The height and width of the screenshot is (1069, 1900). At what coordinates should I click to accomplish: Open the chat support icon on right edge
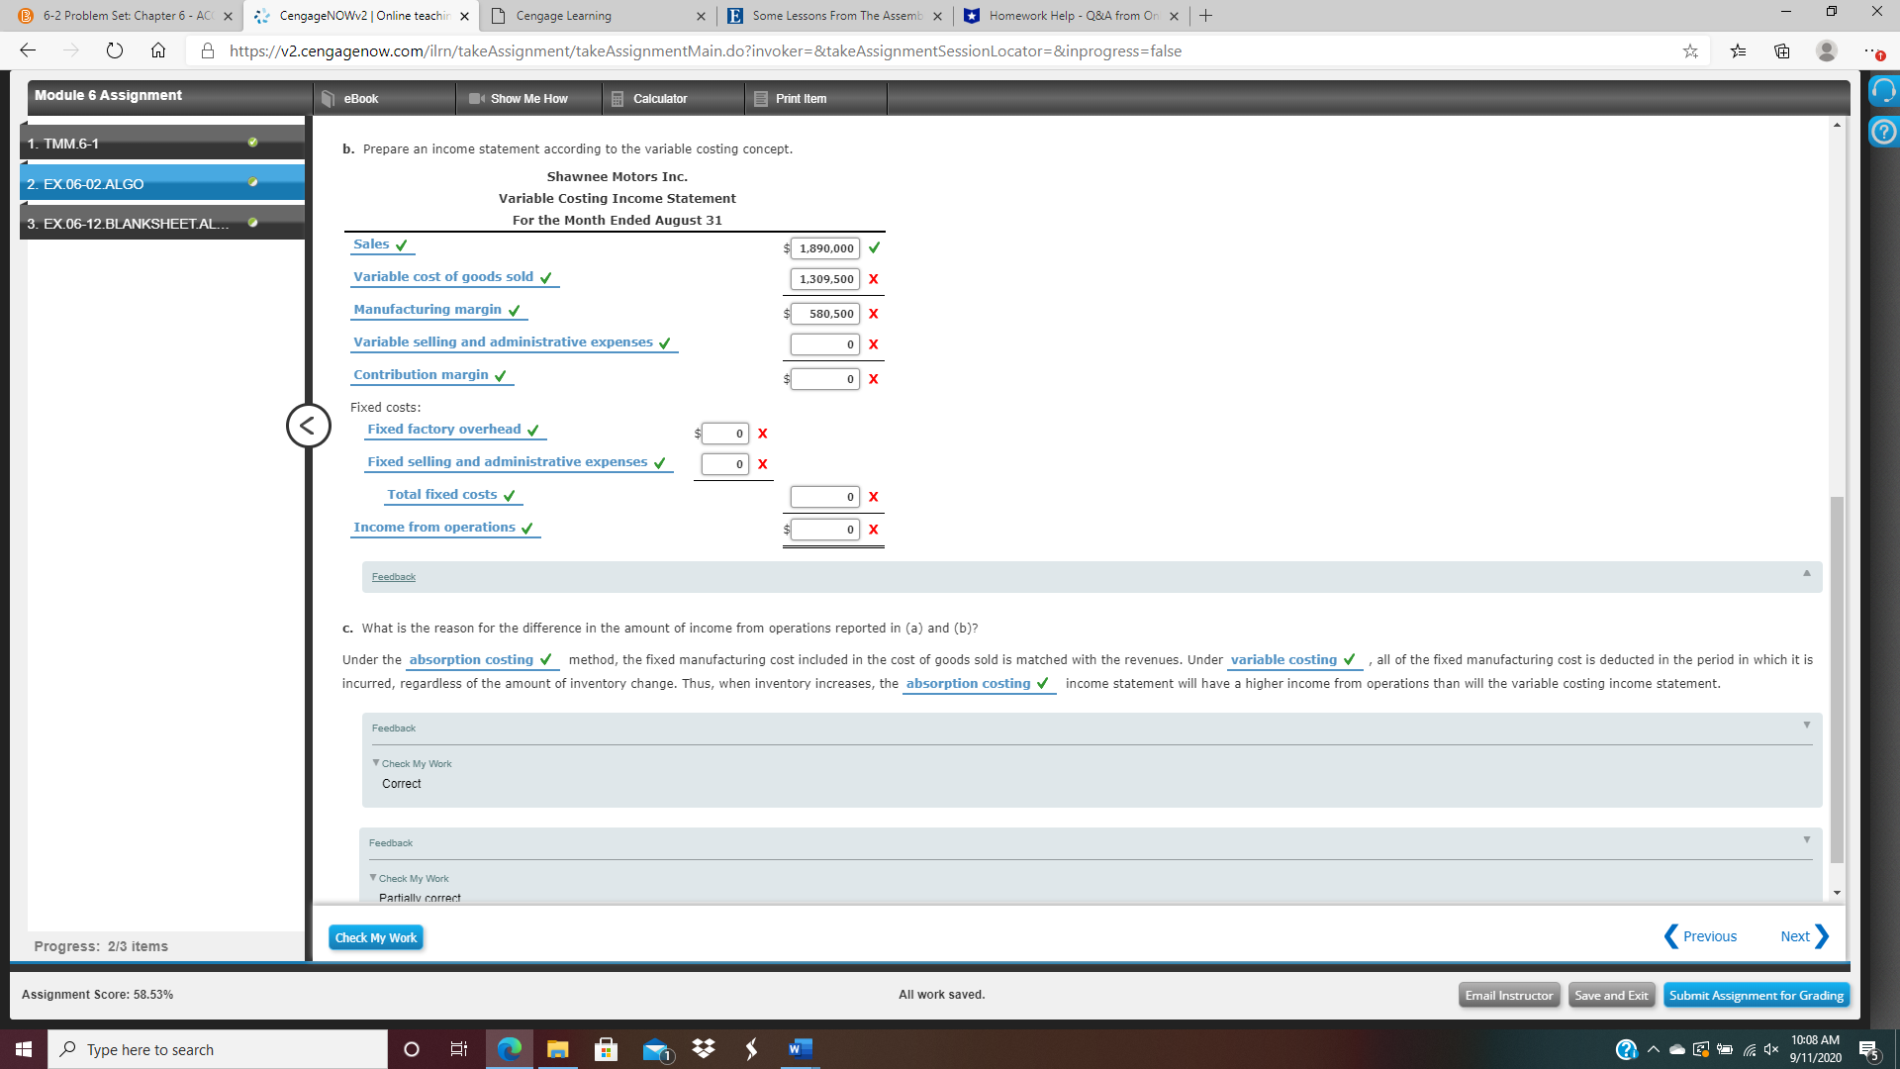(x=1884, y=91)
